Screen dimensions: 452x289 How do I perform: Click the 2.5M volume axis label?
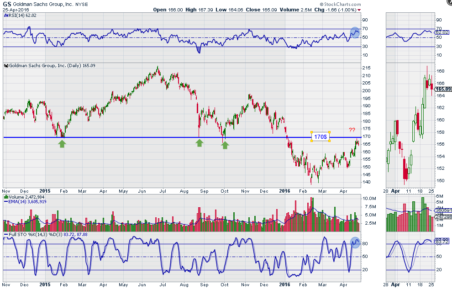pos(369,223)
